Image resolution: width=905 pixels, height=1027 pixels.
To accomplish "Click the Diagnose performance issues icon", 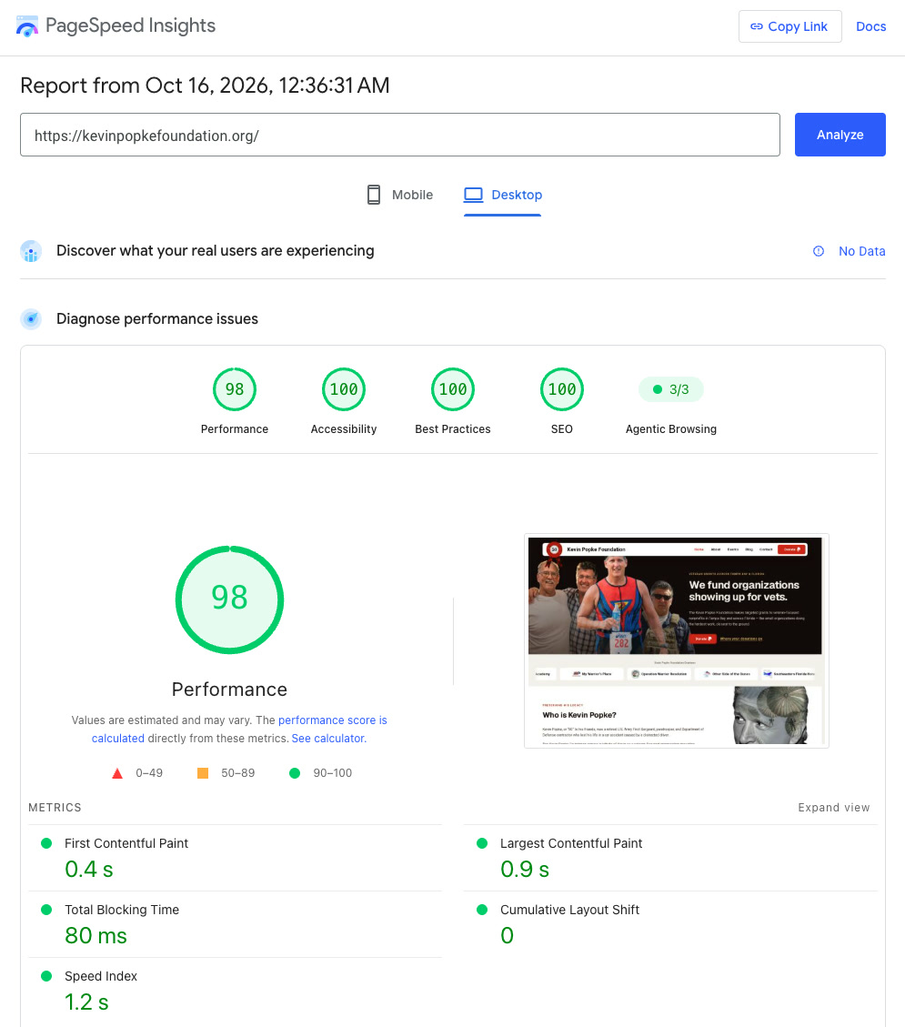I will 31,319.
